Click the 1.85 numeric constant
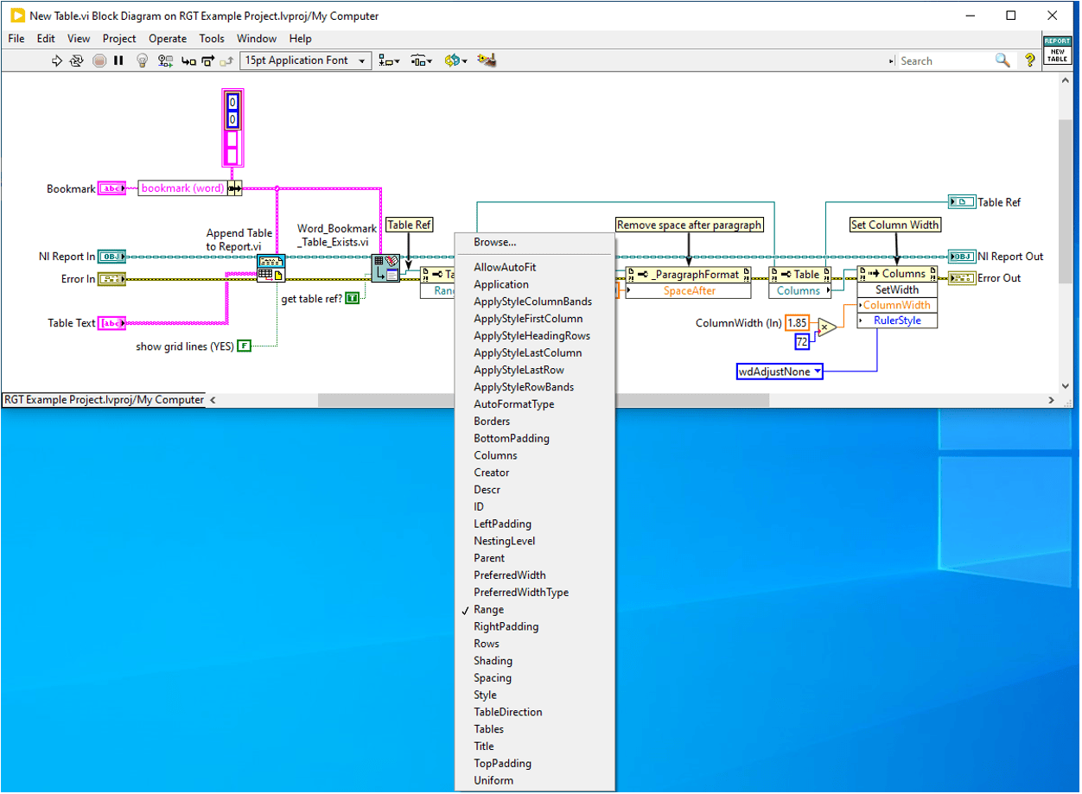 point(798,323)
